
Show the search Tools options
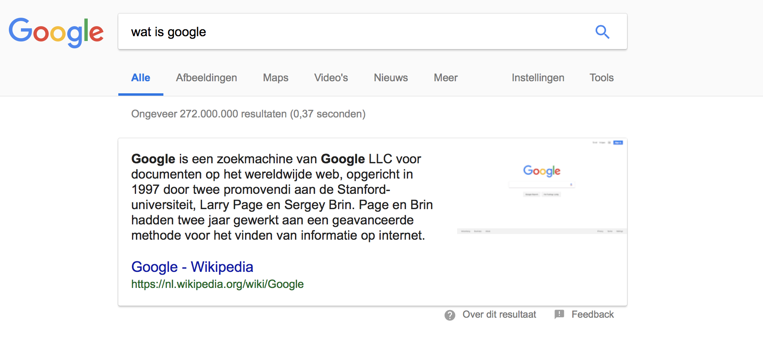[602, 78]
